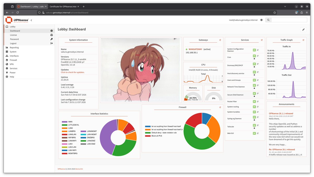Click the blue 'let out anything' firewall swatch

148,126
